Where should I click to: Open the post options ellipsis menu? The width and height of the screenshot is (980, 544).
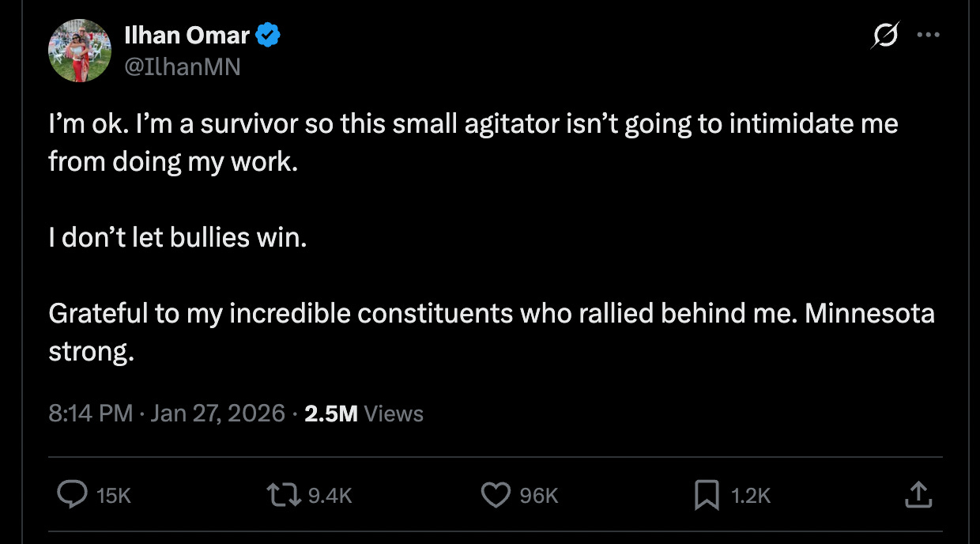pos(929,35)
